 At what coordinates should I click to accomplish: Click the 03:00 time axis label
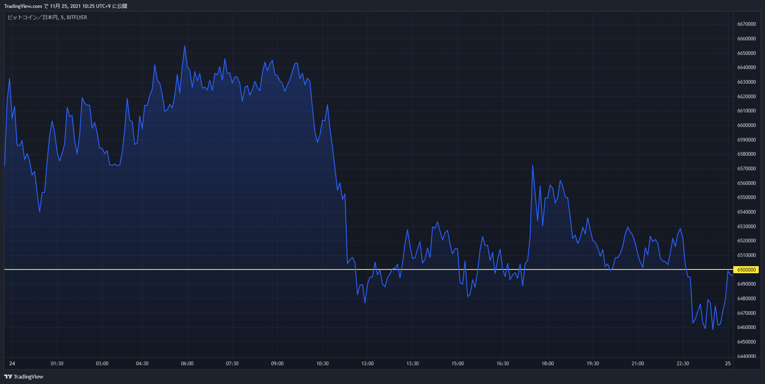(102, 364)
